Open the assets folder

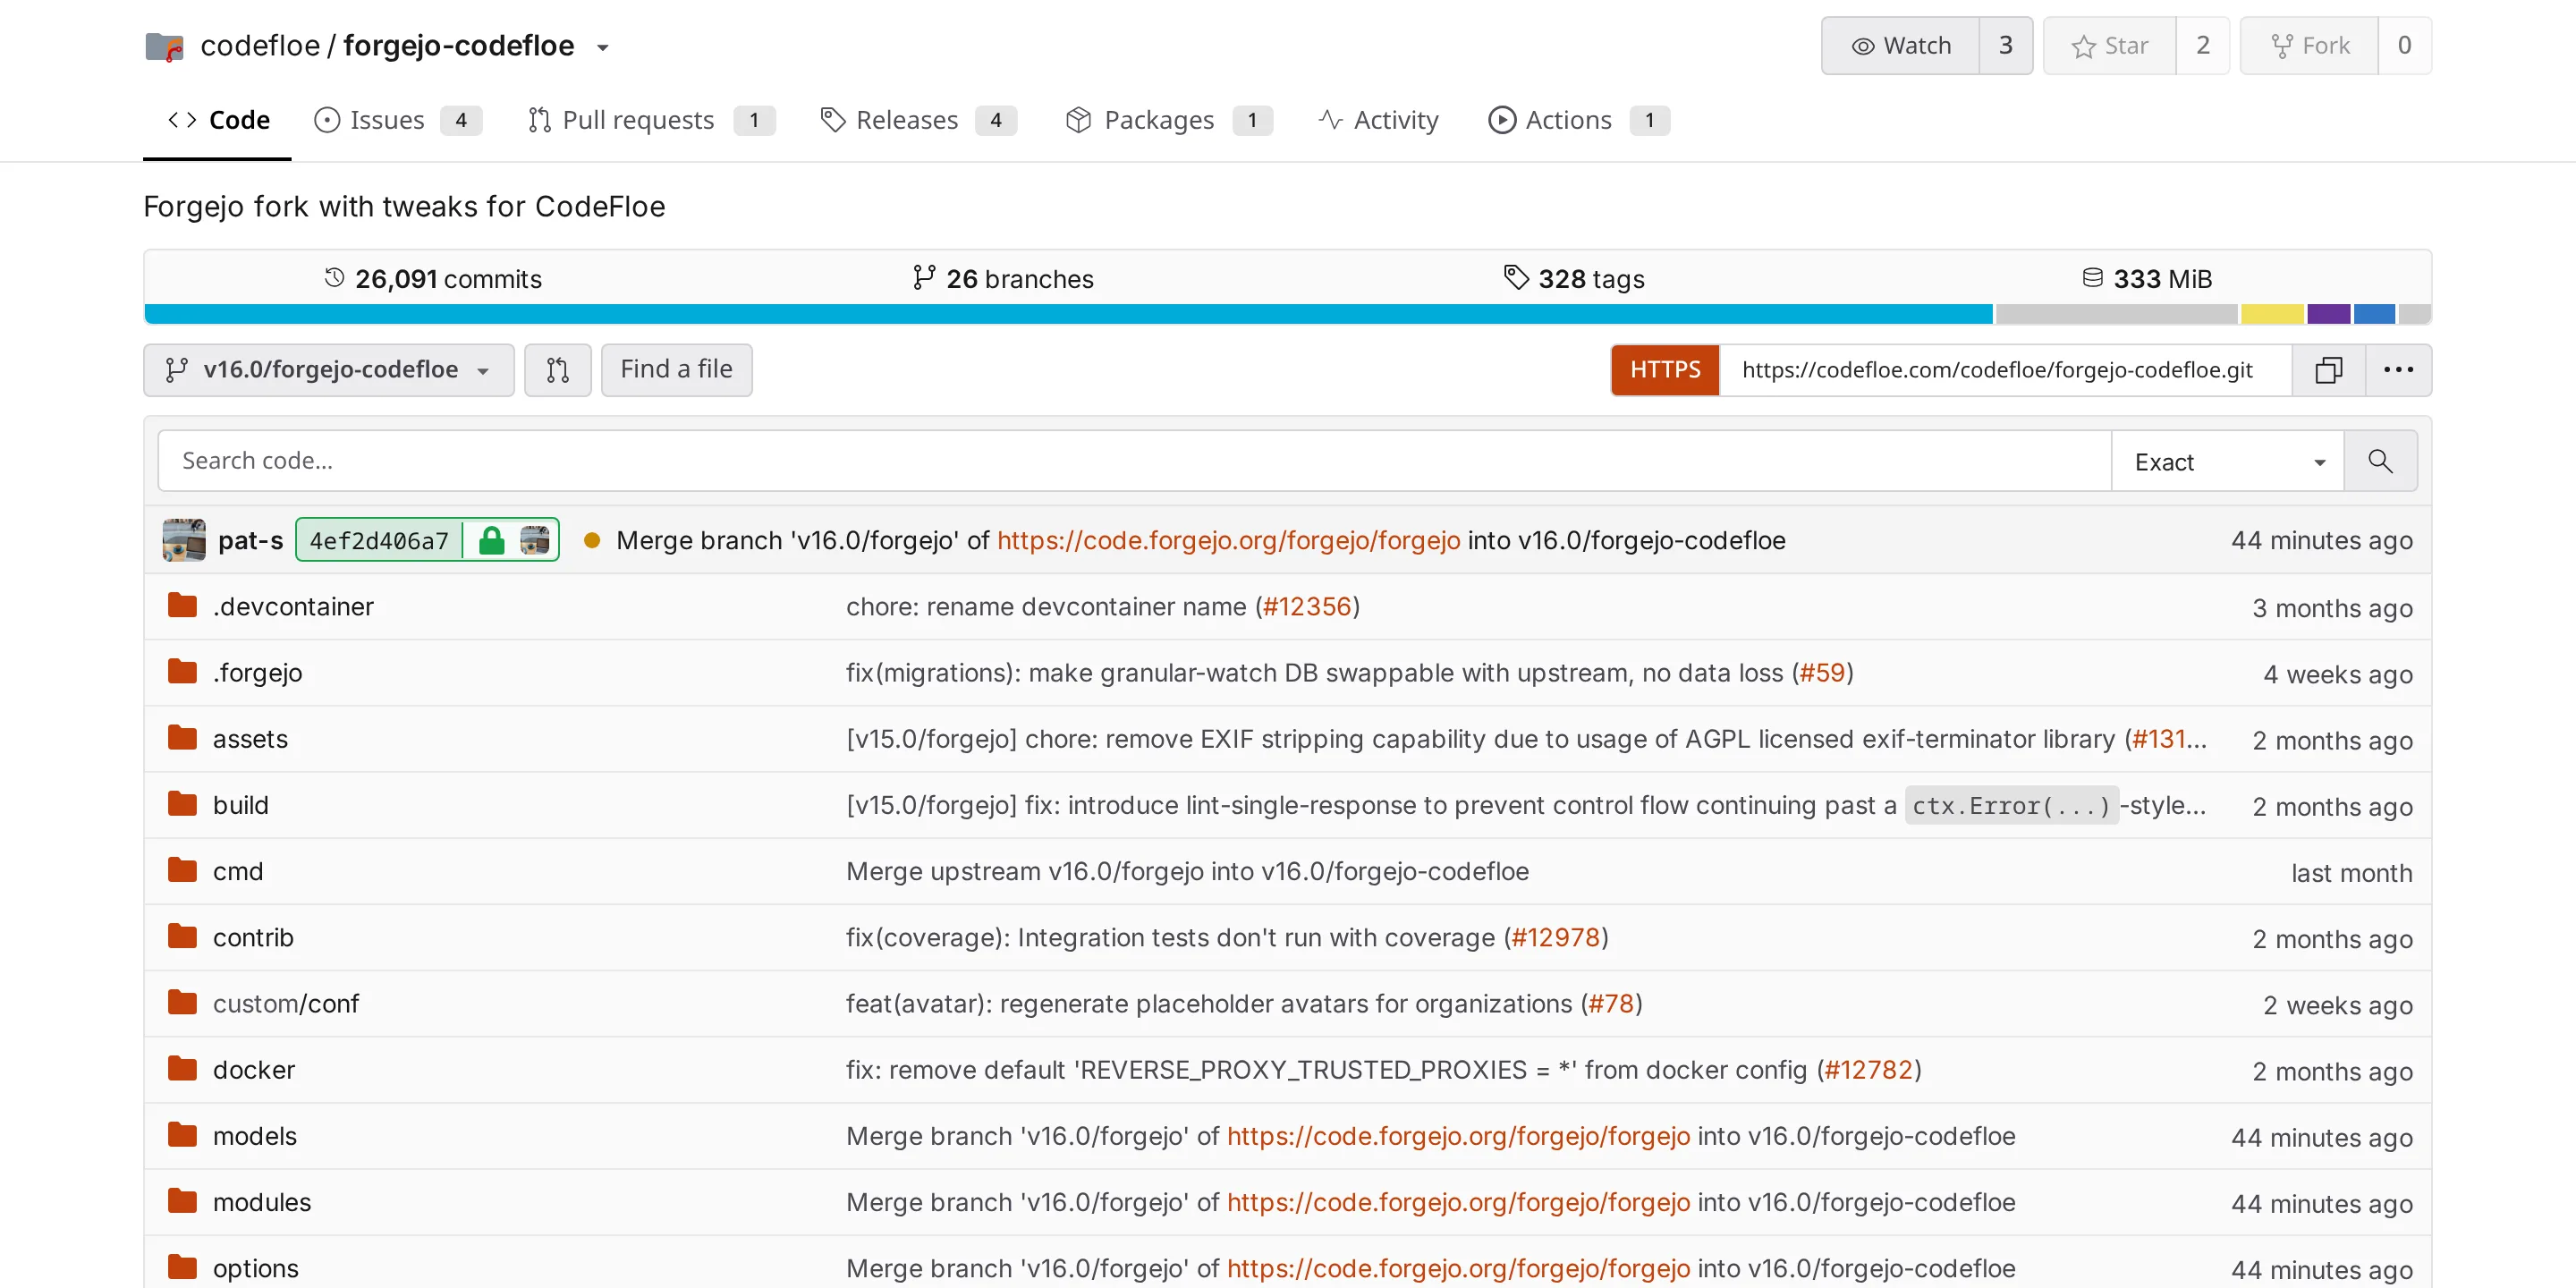click(250, 739)
